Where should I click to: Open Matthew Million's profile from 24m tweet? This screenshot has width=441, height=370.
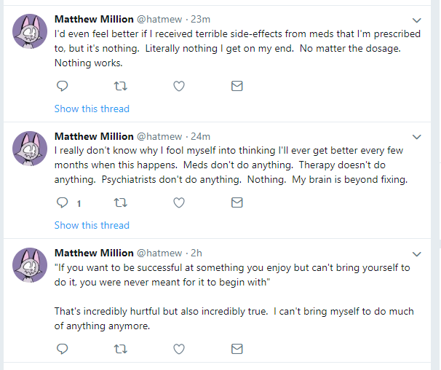click(94, 136)
